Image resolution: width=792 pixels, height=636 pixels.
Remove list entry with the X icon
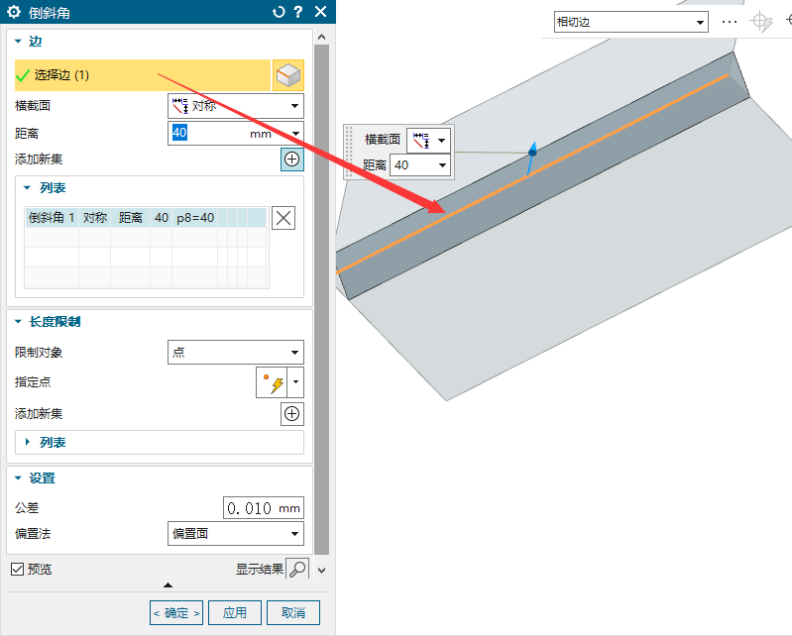[283, 218]
